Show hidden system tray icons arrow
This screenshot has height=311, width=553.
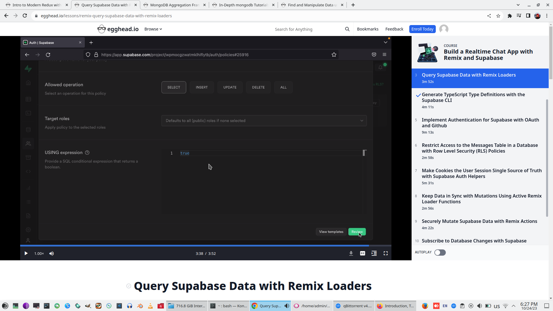[514, 306]
